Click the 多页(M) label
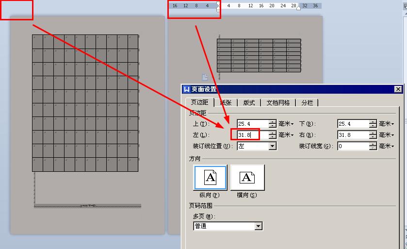 coord(204,216)
